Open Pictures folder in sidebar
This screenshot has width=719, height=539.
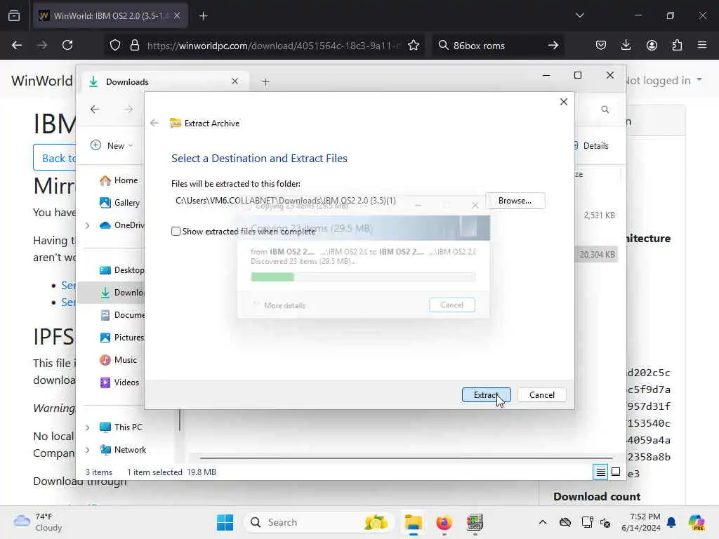click(122, 338)
